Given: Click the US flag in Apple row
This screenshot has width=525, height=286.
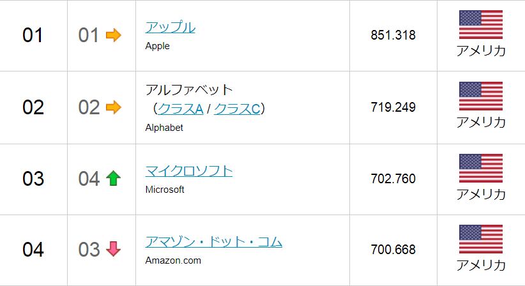Looking at the screenshot, I should point(481,24).
